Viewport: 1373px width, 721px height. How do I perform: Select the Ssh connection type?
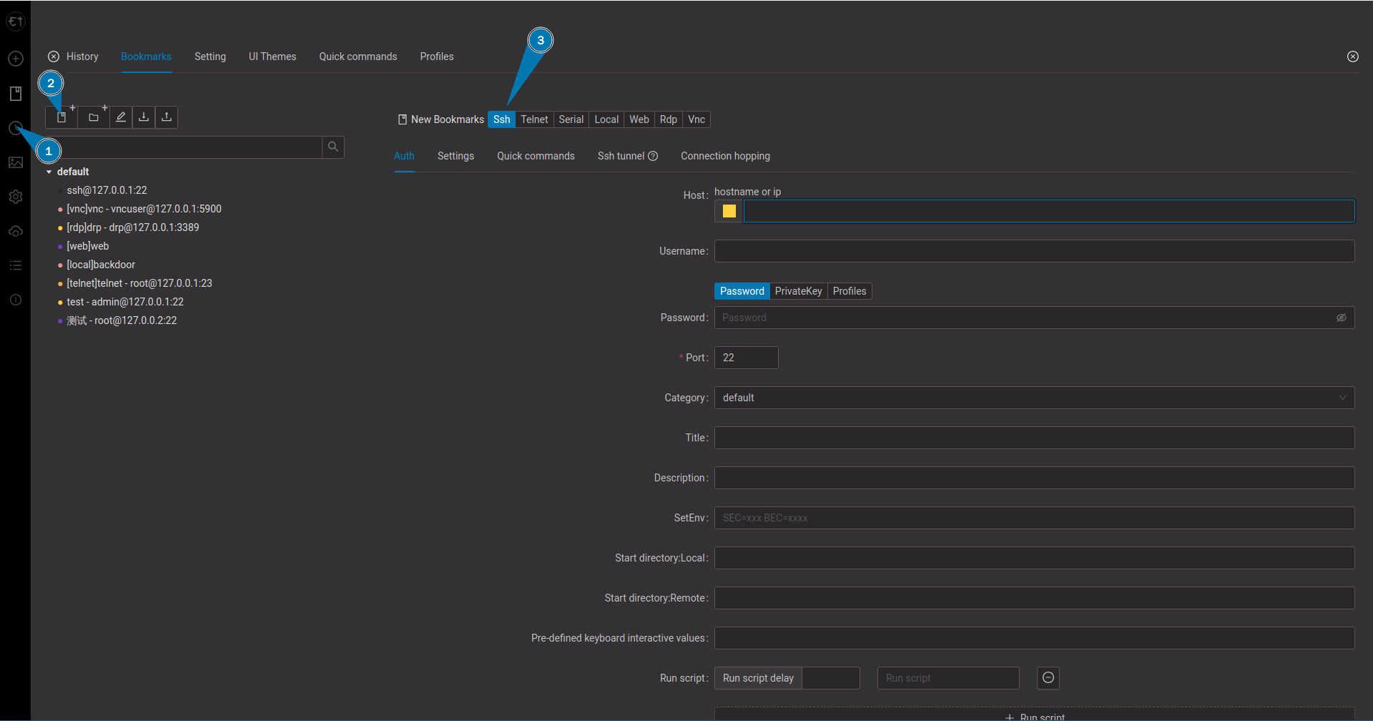[502, 119]
